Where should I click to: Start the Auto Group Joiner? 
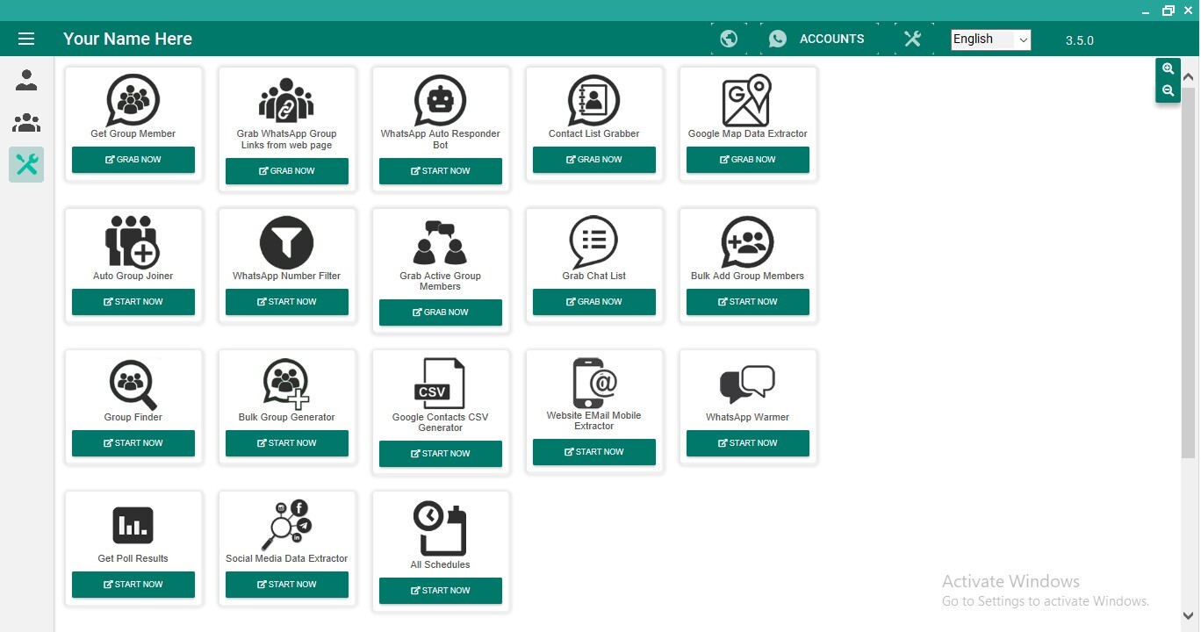point(133,302)
